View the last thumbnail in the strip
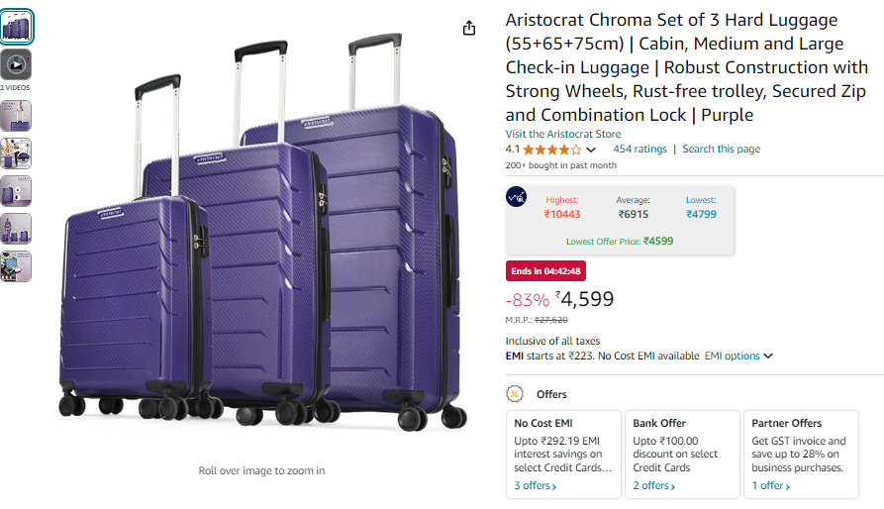This screenshot has width=884, height=509. (x=16, y=266)
